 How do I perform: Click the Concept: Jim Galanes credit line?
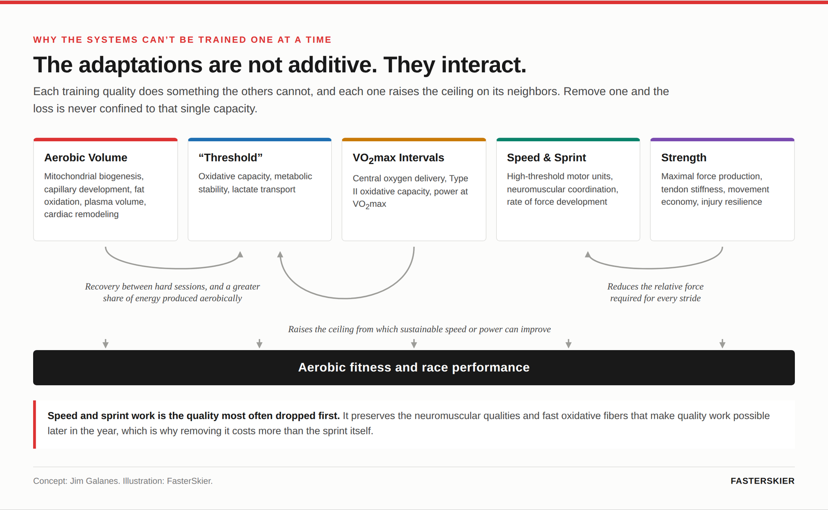[x=123, y=481]
